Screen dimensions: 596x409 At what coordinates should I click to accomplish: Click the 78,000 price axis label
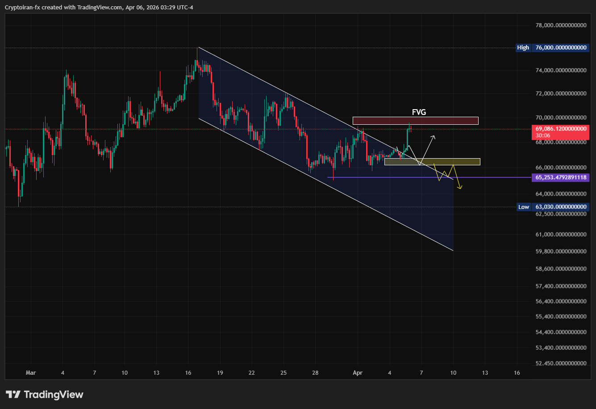pos(560,25)
